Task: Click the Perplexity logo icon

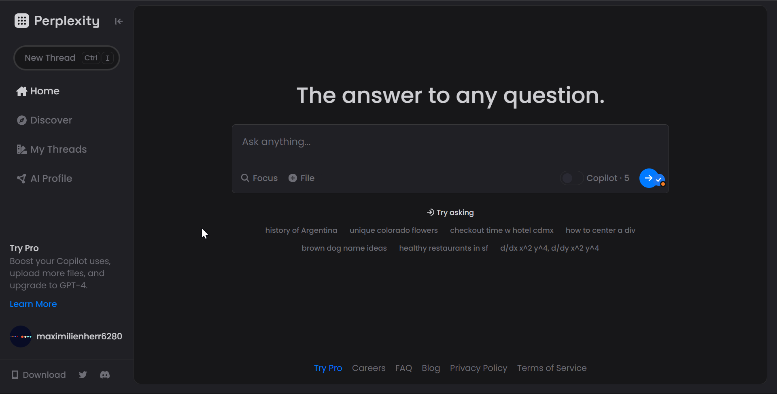Action: [x=22, y=21]
